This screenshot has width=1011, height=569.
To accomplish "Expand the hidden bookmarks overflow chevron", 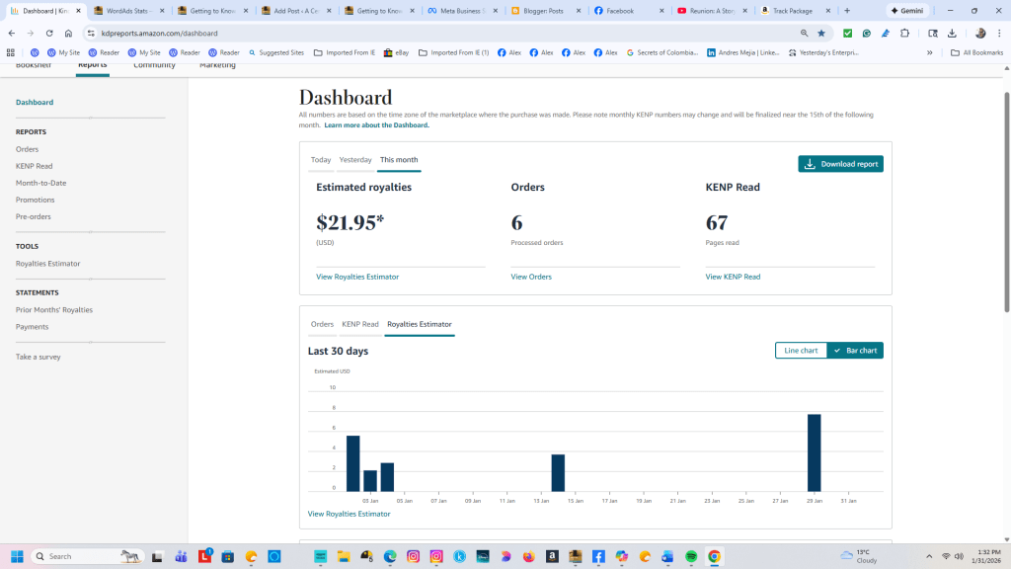I will click(x=929, y=52).
